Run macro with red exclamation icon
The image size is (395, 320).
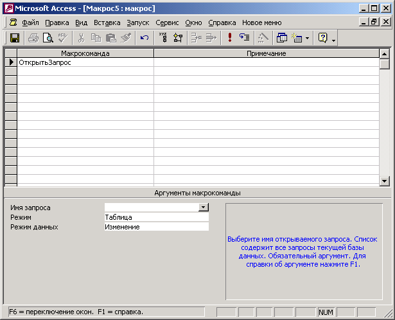point(230,38)
